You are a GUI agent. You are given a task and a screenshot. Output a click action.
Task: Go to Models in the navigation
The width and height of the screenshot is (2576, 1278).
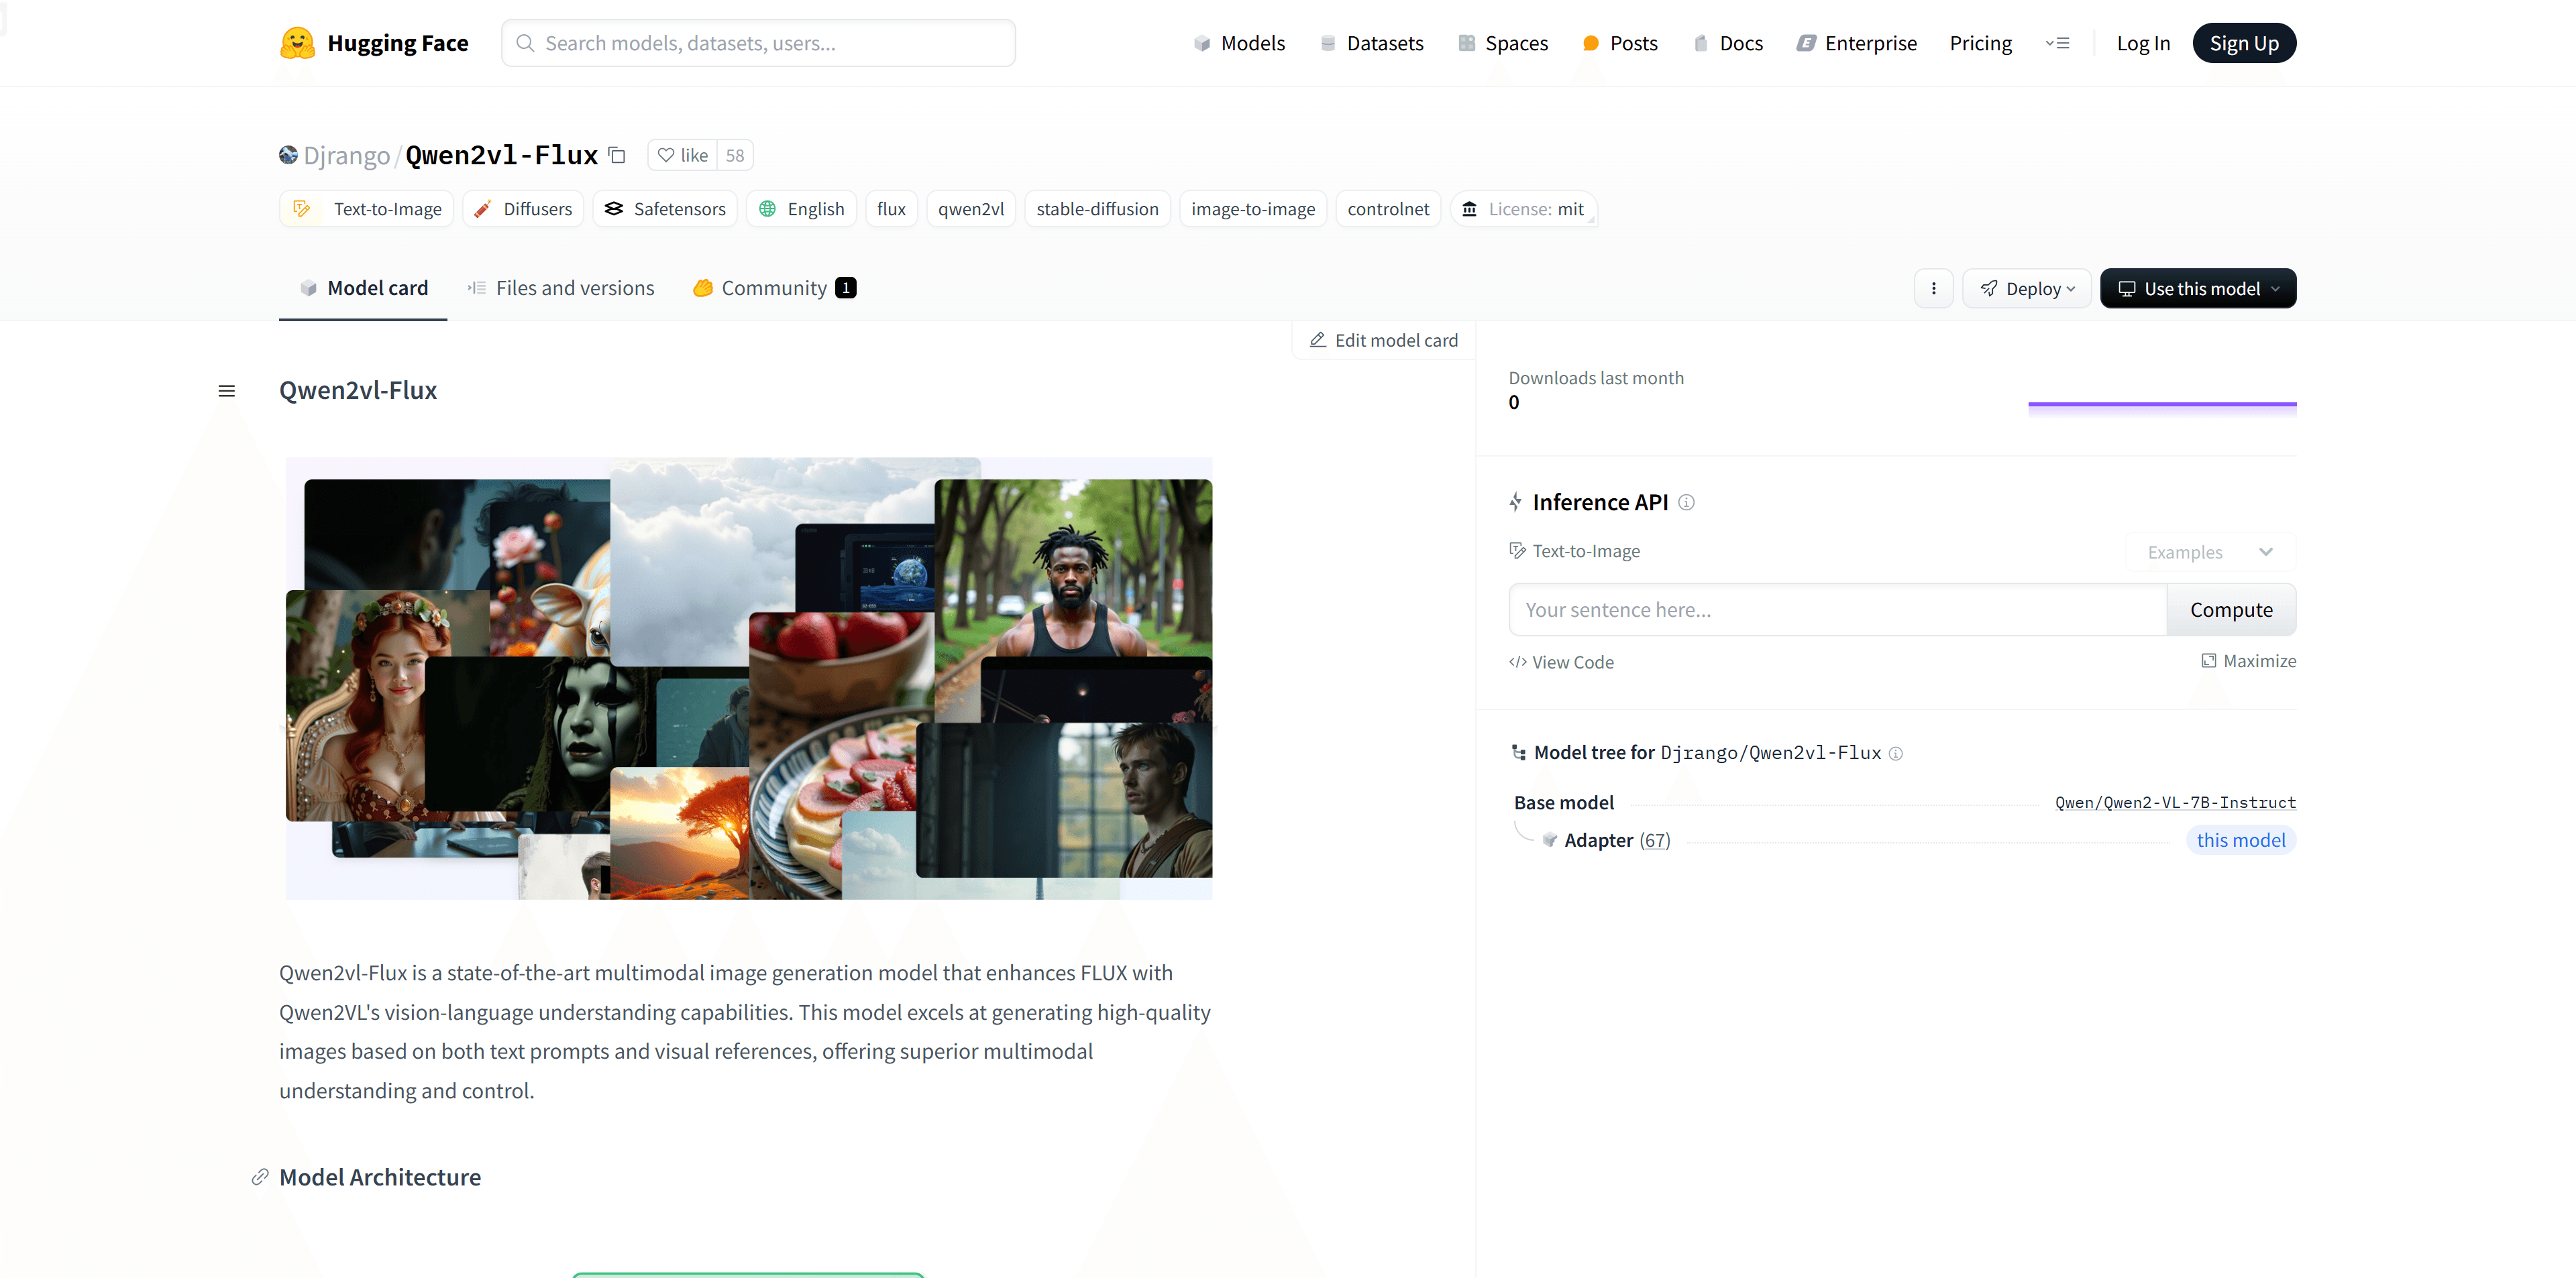pyautogui.click(x=1239, y=43)
